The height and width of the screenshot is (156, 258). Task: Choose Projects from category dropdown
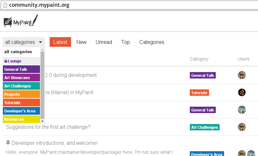click(21, 94)
